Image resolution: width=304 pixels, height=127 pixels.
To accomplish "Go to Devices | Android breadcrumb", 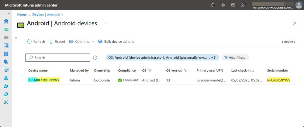I will 46,15.
